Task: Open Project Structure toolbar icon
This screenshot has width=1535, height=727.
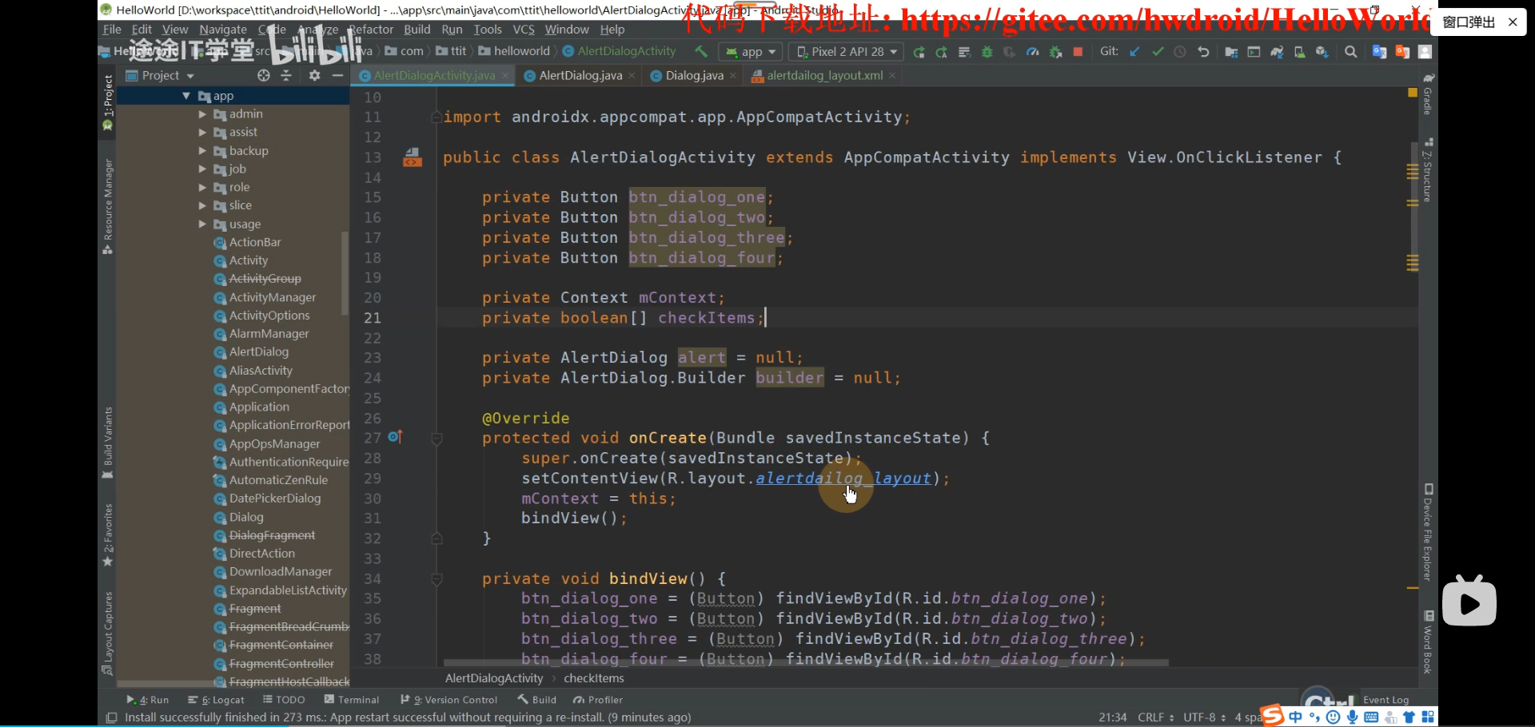Action: pyautogui.click(x=1231, y=52)
